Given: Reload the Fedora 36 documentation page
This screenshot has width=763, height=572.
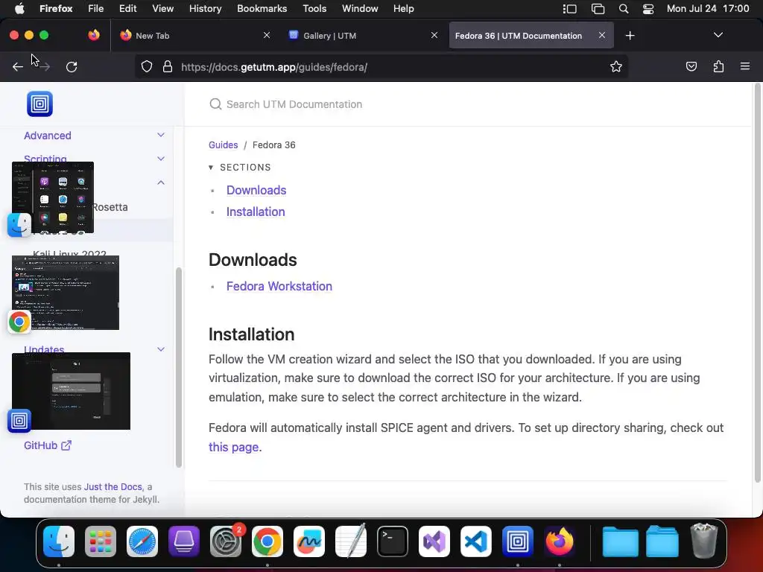Looking at the screenshot, I should (72, 66).
